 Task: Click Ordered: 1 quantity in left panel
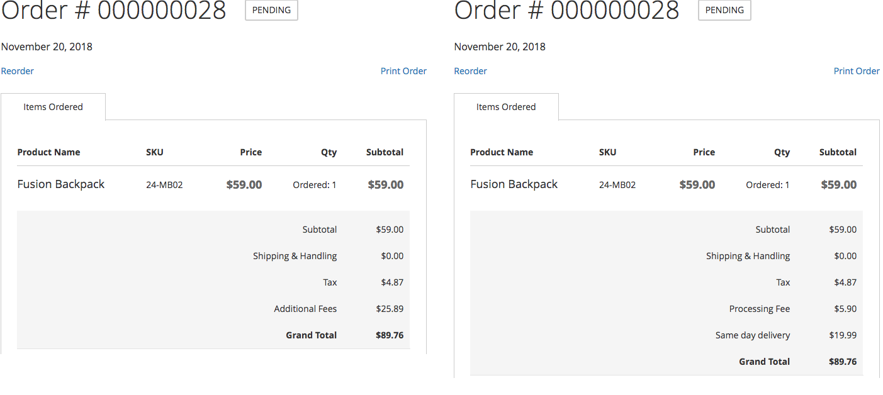[315, 185]
